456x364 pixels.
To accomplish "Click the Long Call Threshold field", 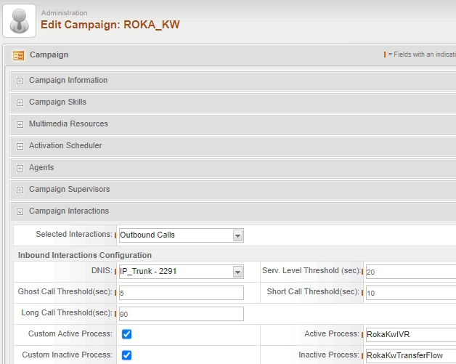I will (181, 314).
